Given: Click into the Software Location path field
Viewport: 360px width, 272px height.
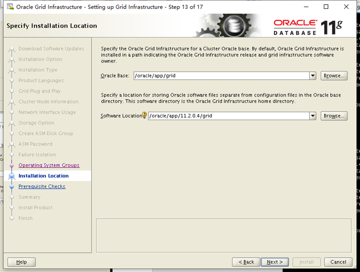Looking at the screenshot, I should (x=229, y=116).
